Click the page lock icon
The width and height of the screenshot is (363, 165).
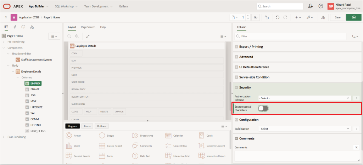point(267,17)
